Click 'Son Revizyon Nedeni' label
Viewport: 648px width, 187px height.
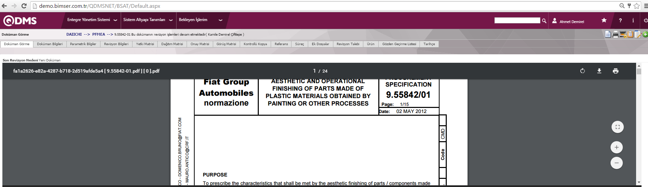point(20,60)
